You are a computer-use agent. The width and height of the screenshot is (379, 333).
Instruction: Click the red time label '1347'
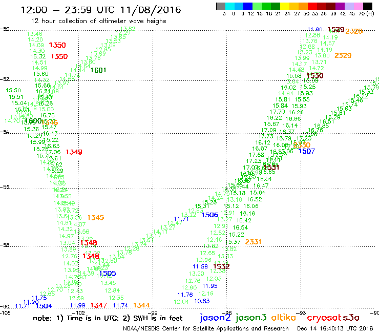[x=99, y=305]
